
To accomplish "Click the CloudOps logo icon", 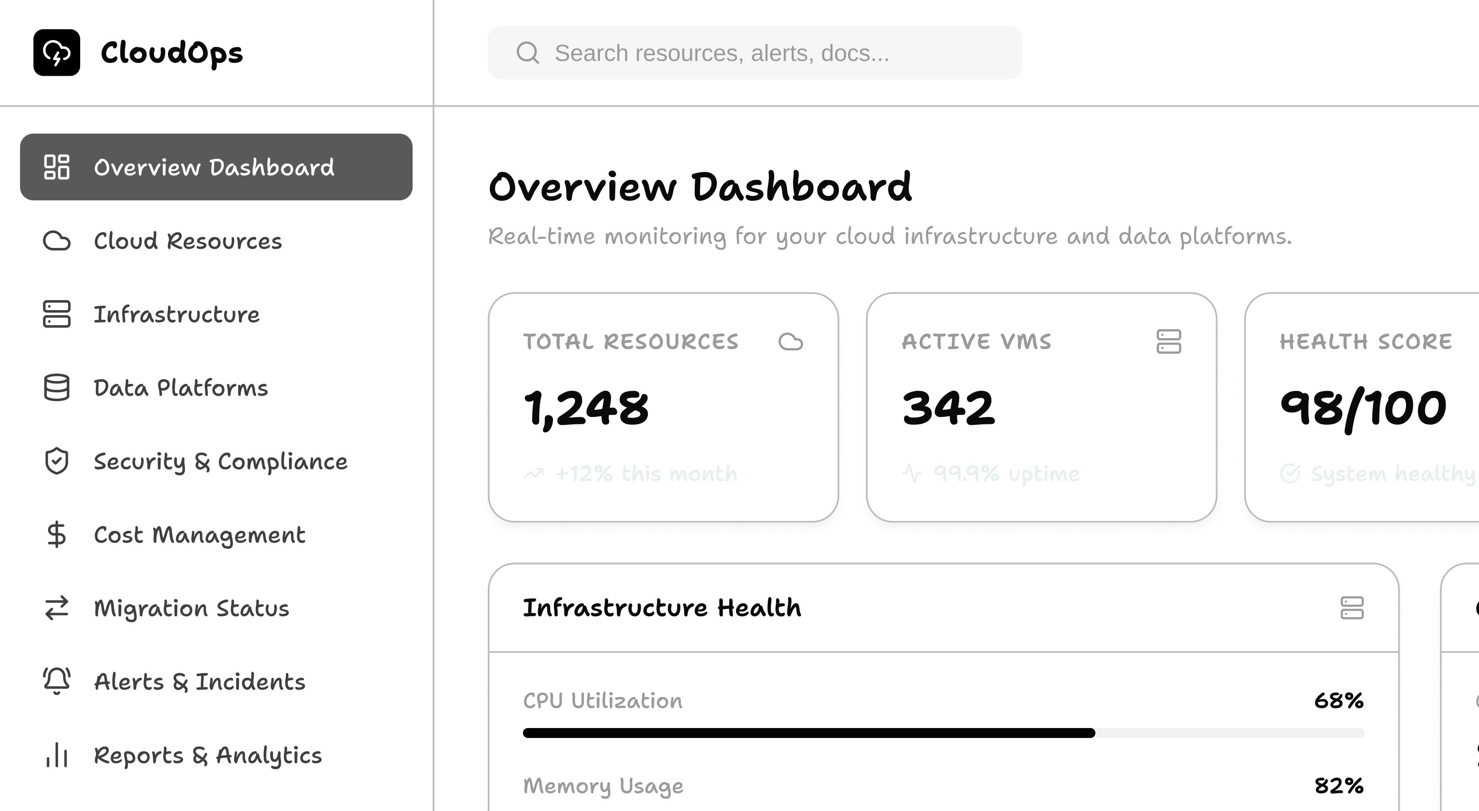I will pyautogui.click(x=56, y=53).
